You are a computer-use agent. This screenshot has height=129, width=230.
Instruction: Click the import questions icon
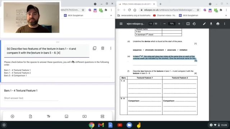[x=30, y=116]
